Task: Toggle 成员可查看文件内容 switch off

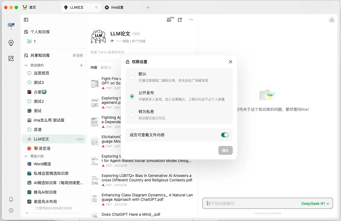Action: [x=224, y=135]
